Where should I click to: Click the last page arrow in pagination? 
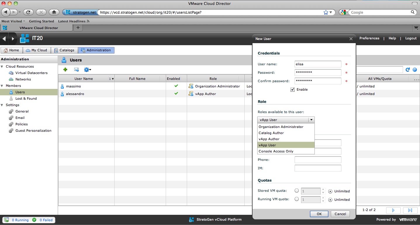pyautogui.click(x=410, y=210)
